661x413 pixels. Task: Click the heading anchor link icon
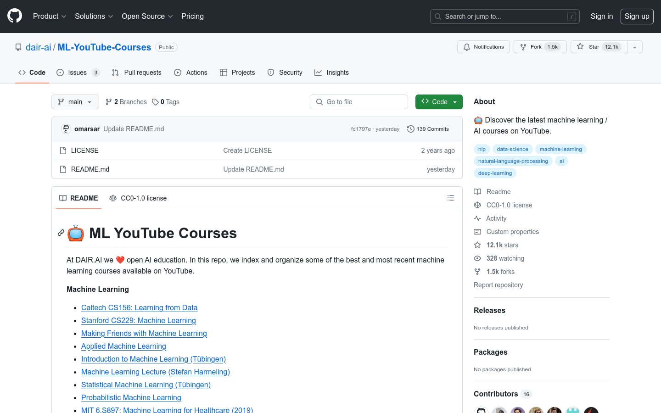tap(61, 233)
